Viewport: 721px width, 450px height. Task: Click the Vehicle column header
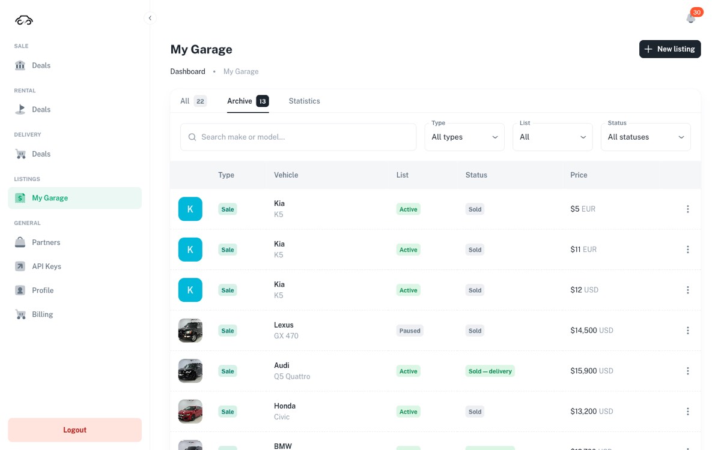[x=286, y=175]
